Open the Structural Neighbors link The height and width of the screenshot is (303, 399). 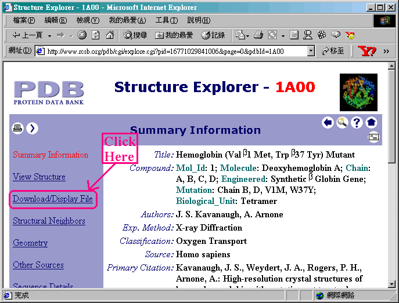point(49,221)
